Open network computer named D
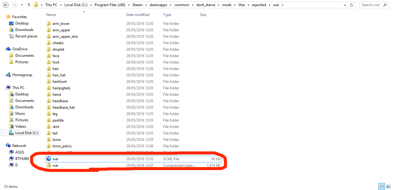 tap(17, 165)
